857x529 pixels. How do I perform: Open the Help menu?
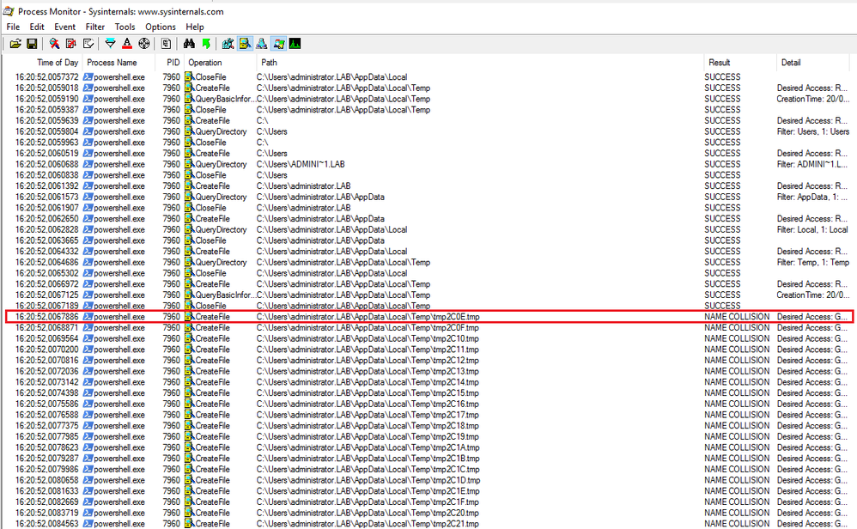pos(195,27)
